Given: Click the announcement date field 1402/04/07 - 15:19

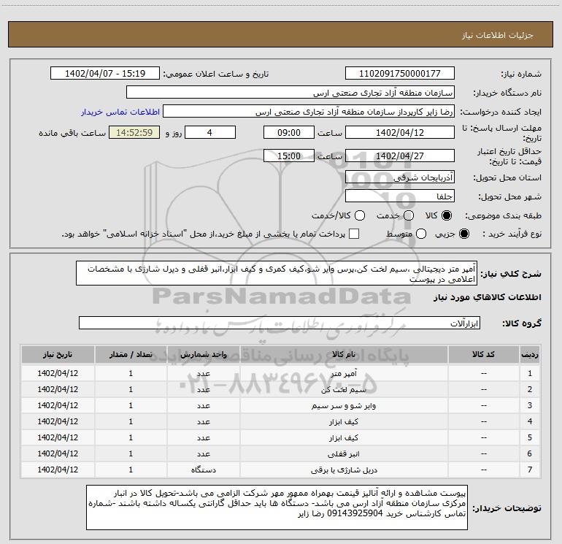Looking at the screenshot, I should pyautogui.click(x=105, y=74).
